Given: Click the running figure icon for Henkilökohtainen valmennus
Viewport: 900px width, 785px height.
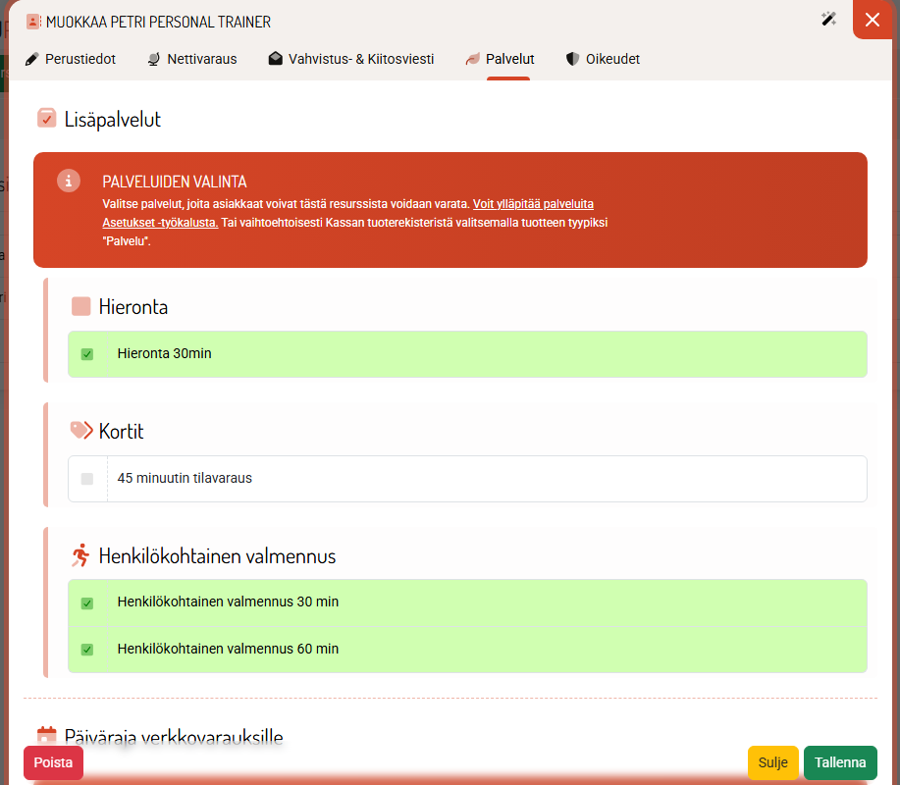Looking at the screenshot, I should (x=80, y=555).
